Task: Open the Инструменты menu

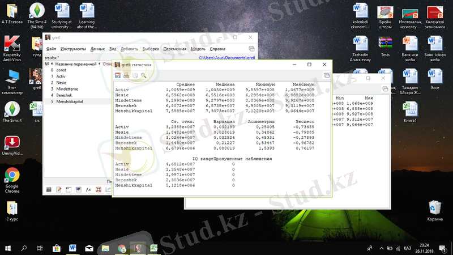Action: (x=73, y=49)
